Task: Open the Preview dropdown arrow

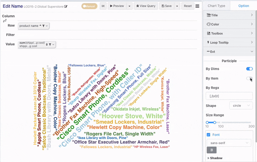Action: 129,6
